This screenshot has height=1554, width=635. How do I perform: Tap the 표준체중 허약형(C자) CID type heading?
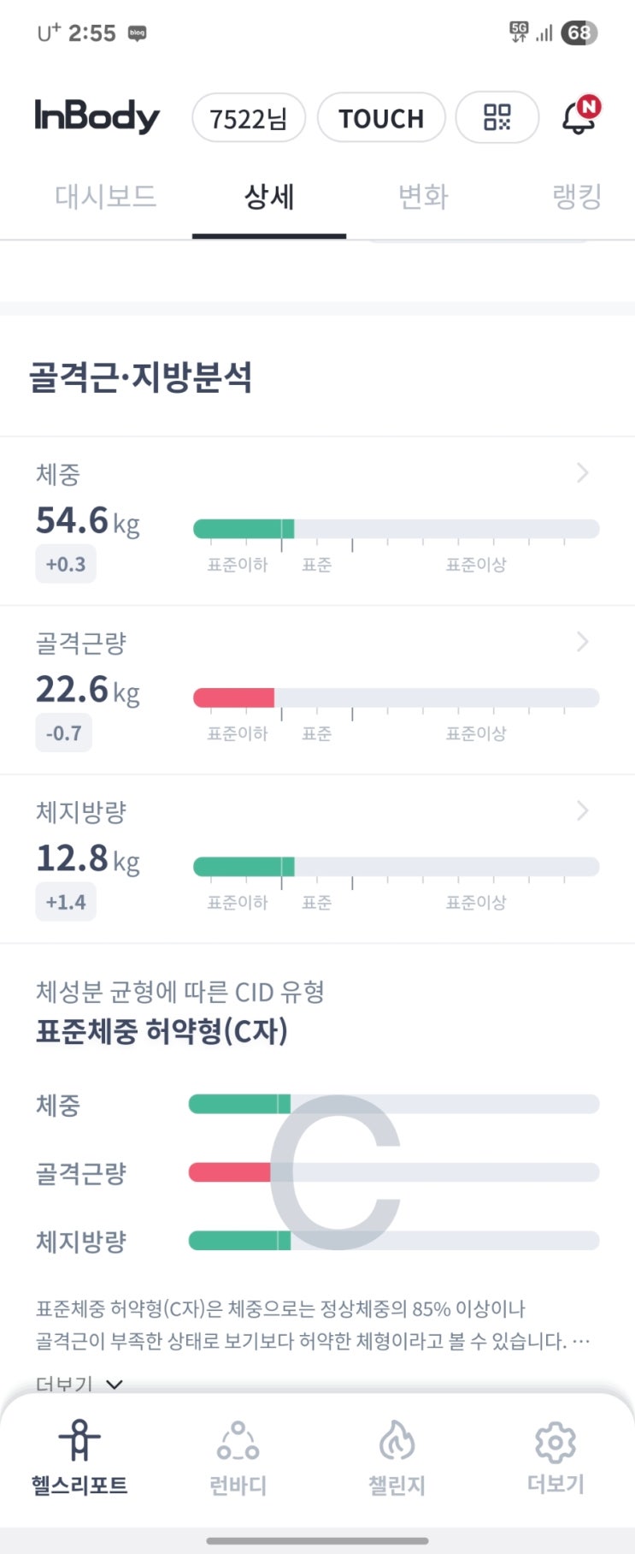(162, 1030)
